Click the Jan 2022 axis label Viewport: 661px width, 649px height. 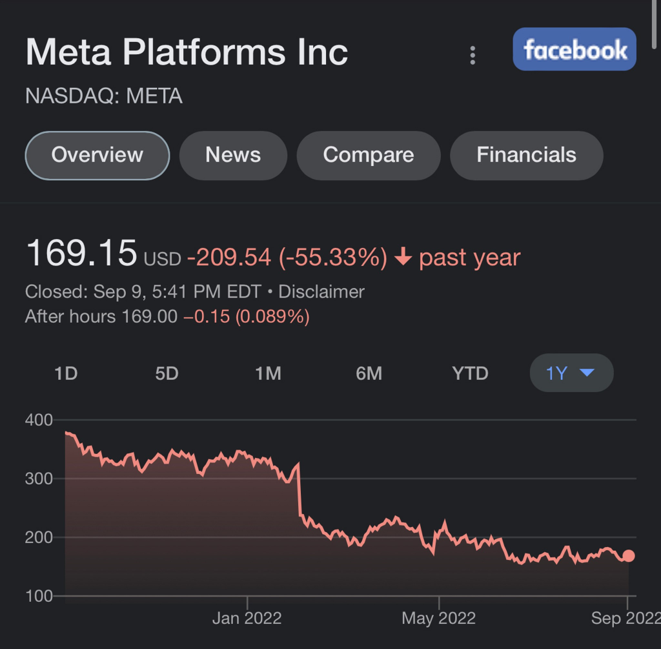pyautogui.click(x=247, y=618)
